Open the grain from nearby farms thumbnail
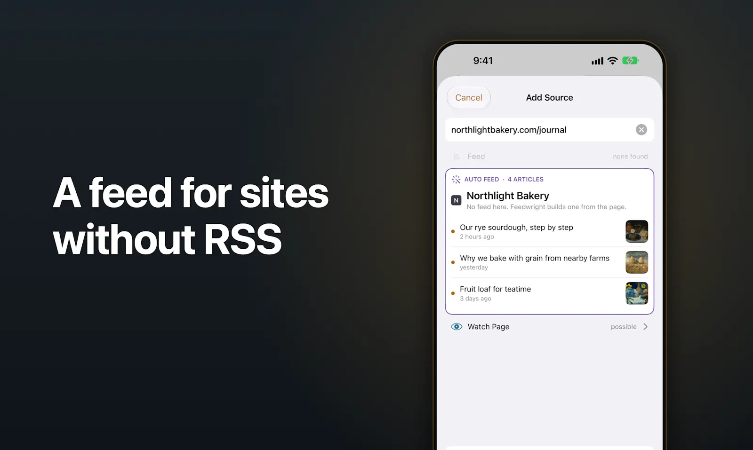The height and width of the screenshot is (450, 753). tap(636, 262)
